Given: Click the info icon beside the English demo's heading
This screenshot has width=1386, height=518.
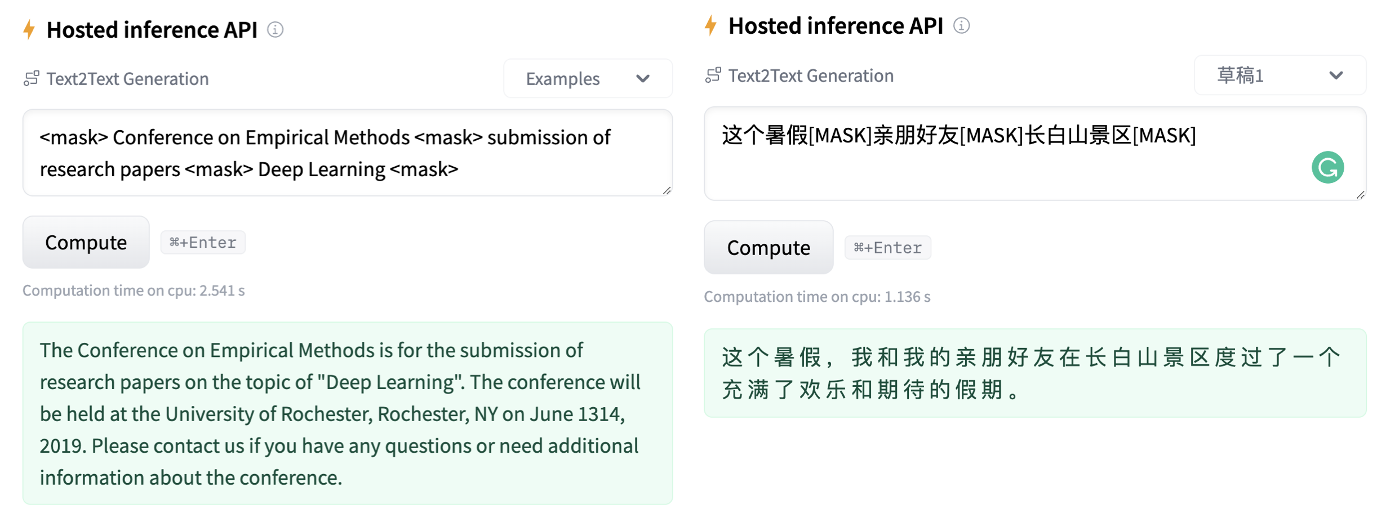Looking at the screenshot, I should 275,29.
